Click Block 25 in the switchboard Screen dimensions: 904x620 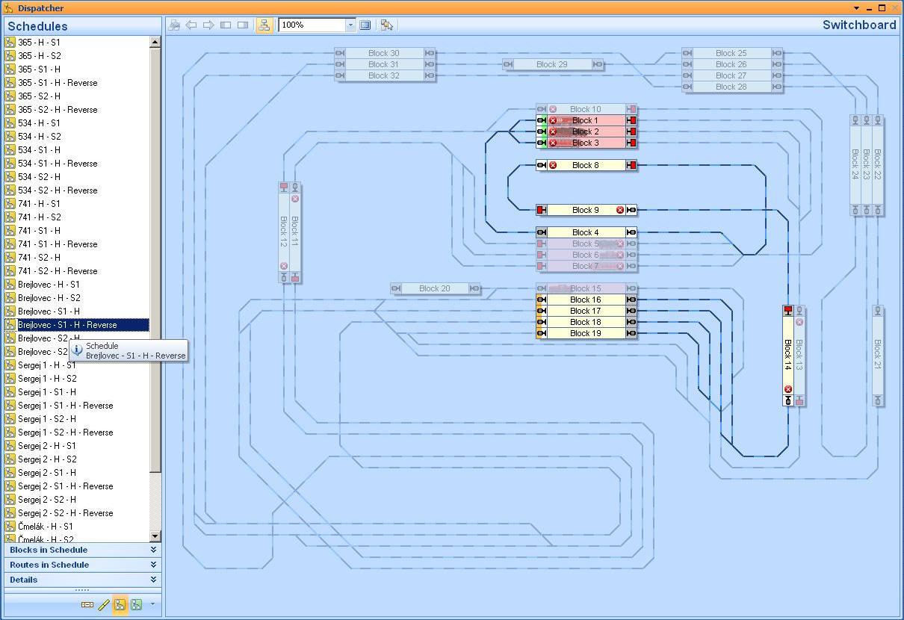click(x=731, y=53)
